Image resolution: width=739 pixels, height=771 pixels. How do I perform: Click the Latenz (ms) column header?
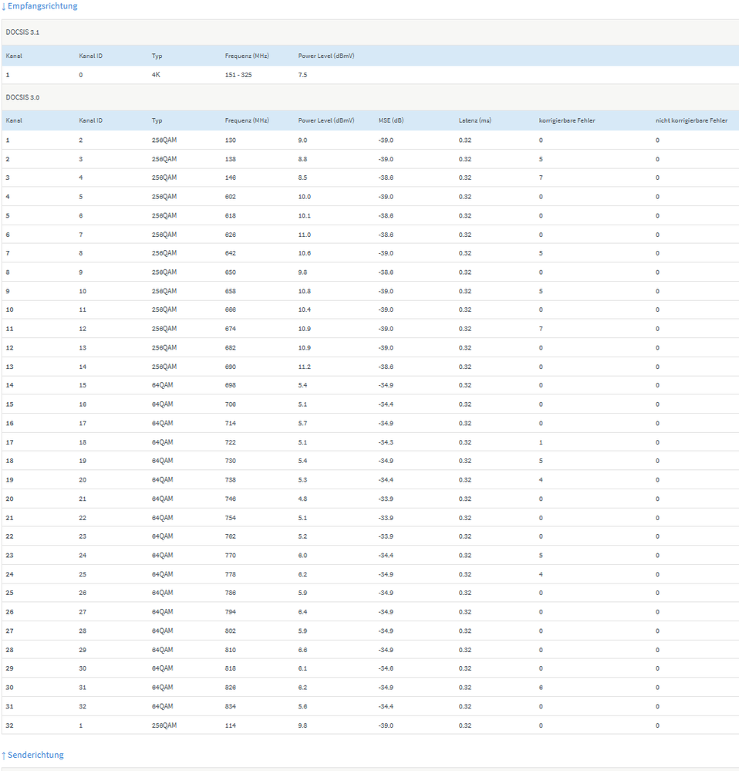click(474, 120)
